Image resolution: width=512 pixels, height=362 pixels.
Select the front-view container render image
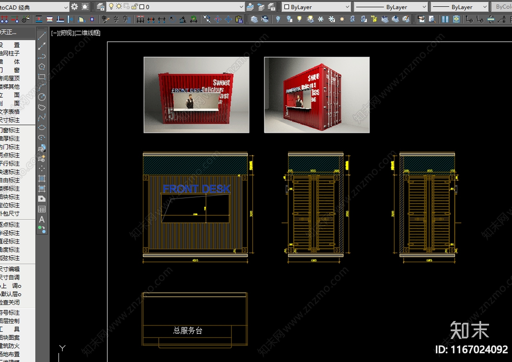tap(196, 95)
